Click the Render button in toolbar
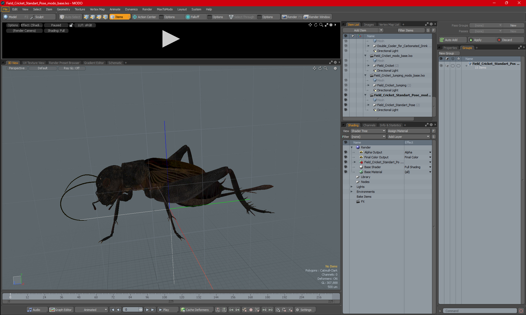Viewport: 526px width, 315px height. [x=292, y=17]
